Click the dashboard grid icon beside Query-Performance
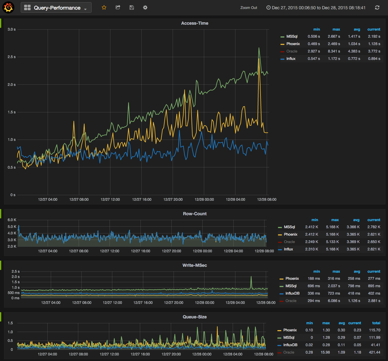This screenshot has height=361, width=388. pyautogui.click(x=27, y=8)
